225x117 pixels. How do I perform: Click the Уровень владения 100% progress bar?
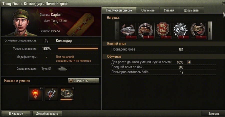78,49
